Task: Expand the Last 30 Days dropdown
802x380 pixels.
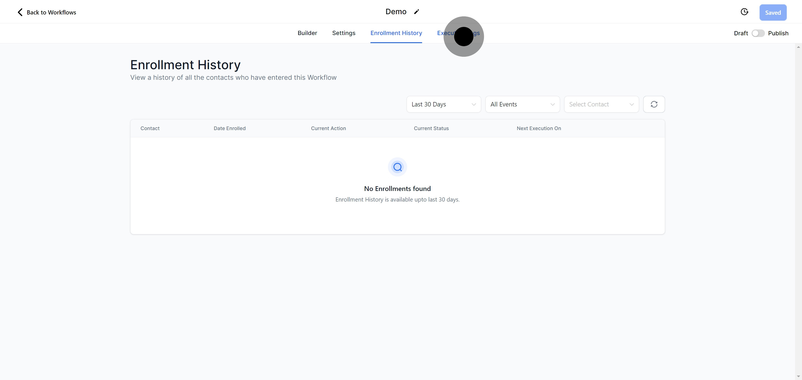Action: coord(443,105)
